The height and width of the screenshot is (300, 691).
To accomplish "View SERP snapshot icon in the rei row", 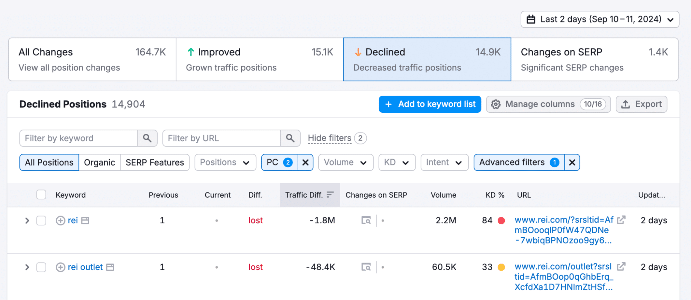I will point(366,220).
